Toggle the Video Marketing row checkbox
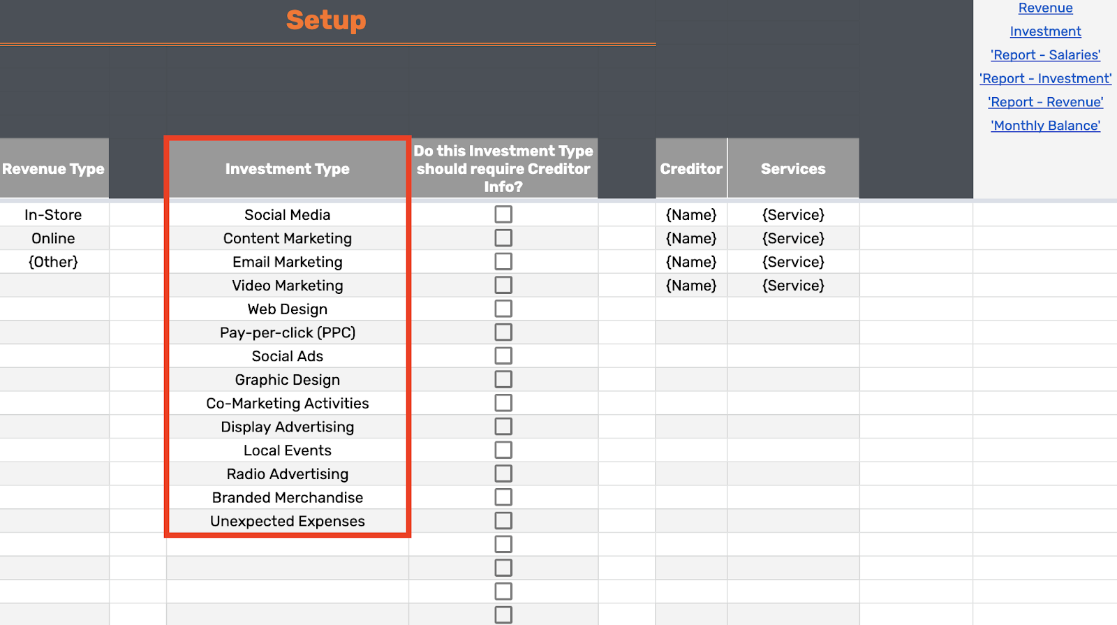 coord(503,285)
